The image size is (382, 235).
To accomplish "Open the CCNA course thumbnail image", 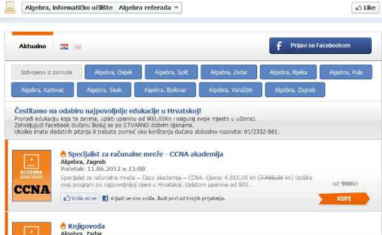I will pyautogui.click(x=32, y=176).
